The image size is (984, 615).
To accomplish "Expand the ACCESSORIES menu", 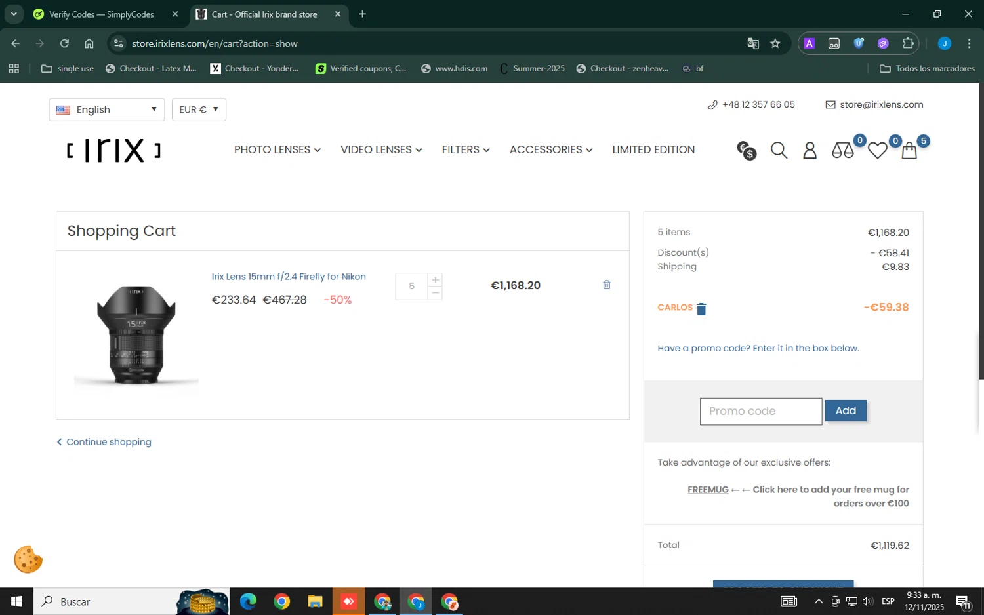I will click(551, 149).
